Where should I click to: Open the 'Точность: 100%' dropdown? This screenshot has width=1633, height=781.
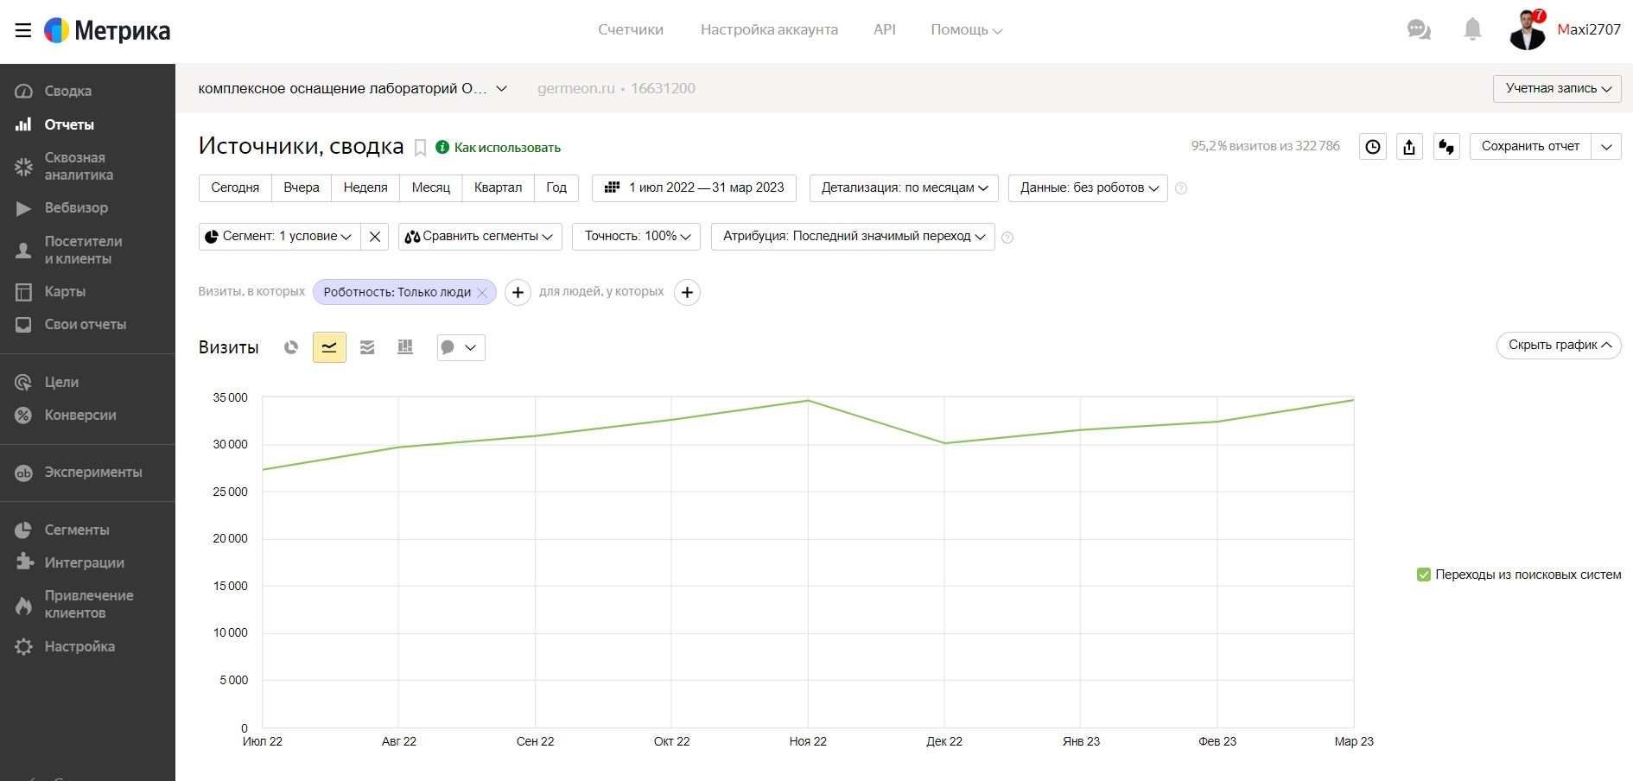tap(636, 237)
